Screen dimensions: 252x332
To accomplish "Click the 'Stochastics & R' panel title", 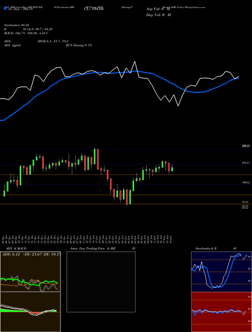I will (x=206, y=248).
